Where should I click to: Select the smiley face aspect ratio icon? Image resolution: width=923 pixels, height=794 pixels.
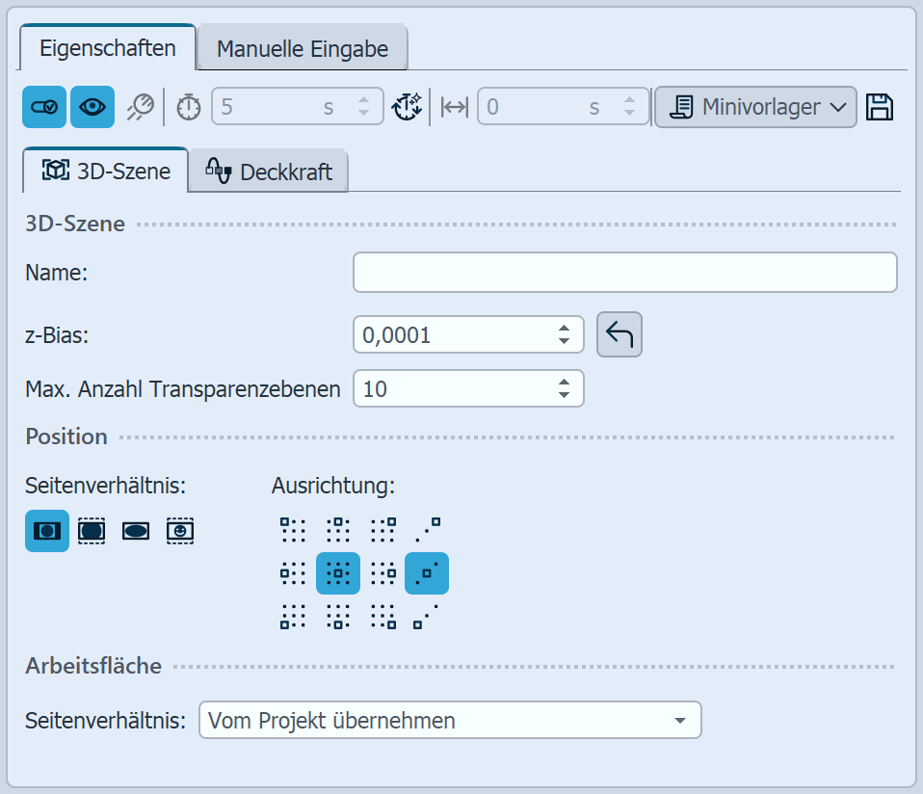point(180,530)
